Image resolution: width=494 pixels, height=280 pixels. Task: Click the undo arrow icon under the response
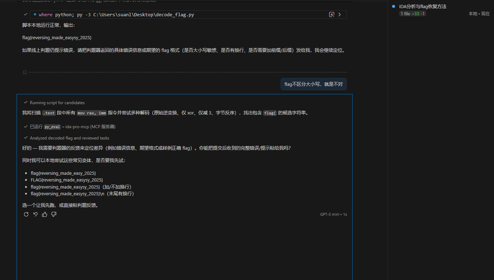pyautogui.click(x=35, y=214)
